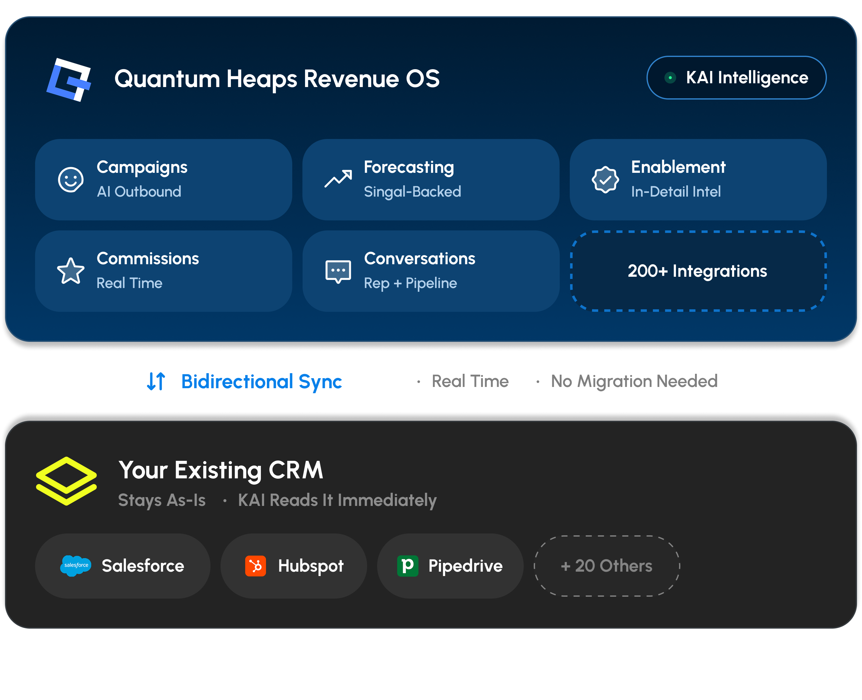Click the Quantum Heaps logo icon
This screenshot has height=700, width=862.
coord(69,80)
